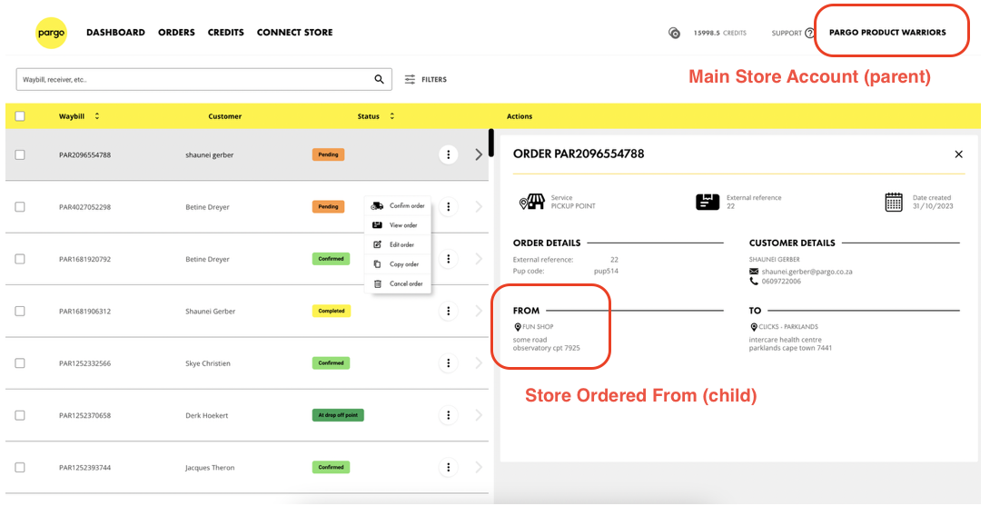Viewport: 990px width, 516px height.
Task: Expand details chevron for PAR1252393744
Action: click(479, 467)
